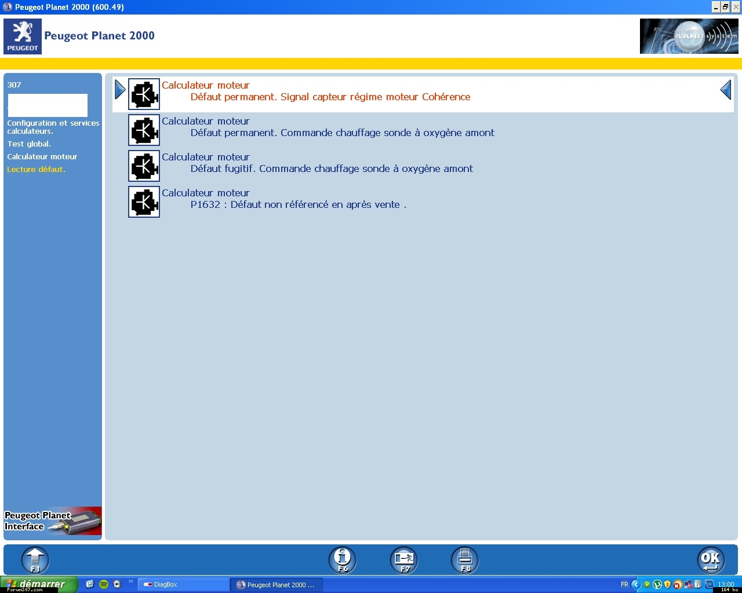This screenshot has width=742, height=593.
Task: Click the FR language indicator
Action: tap(624, 584)
